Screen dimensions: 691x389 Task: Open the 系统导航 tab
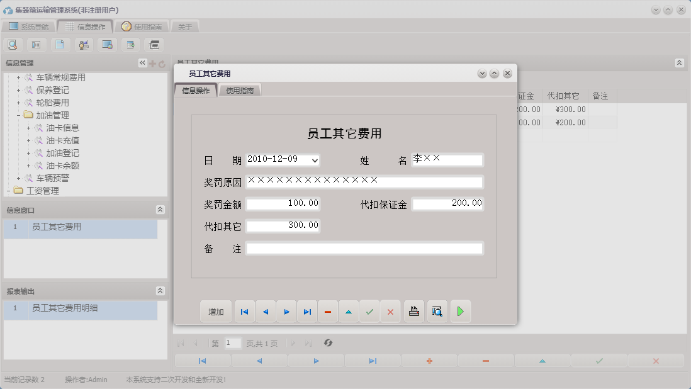(x=28, y=26)
